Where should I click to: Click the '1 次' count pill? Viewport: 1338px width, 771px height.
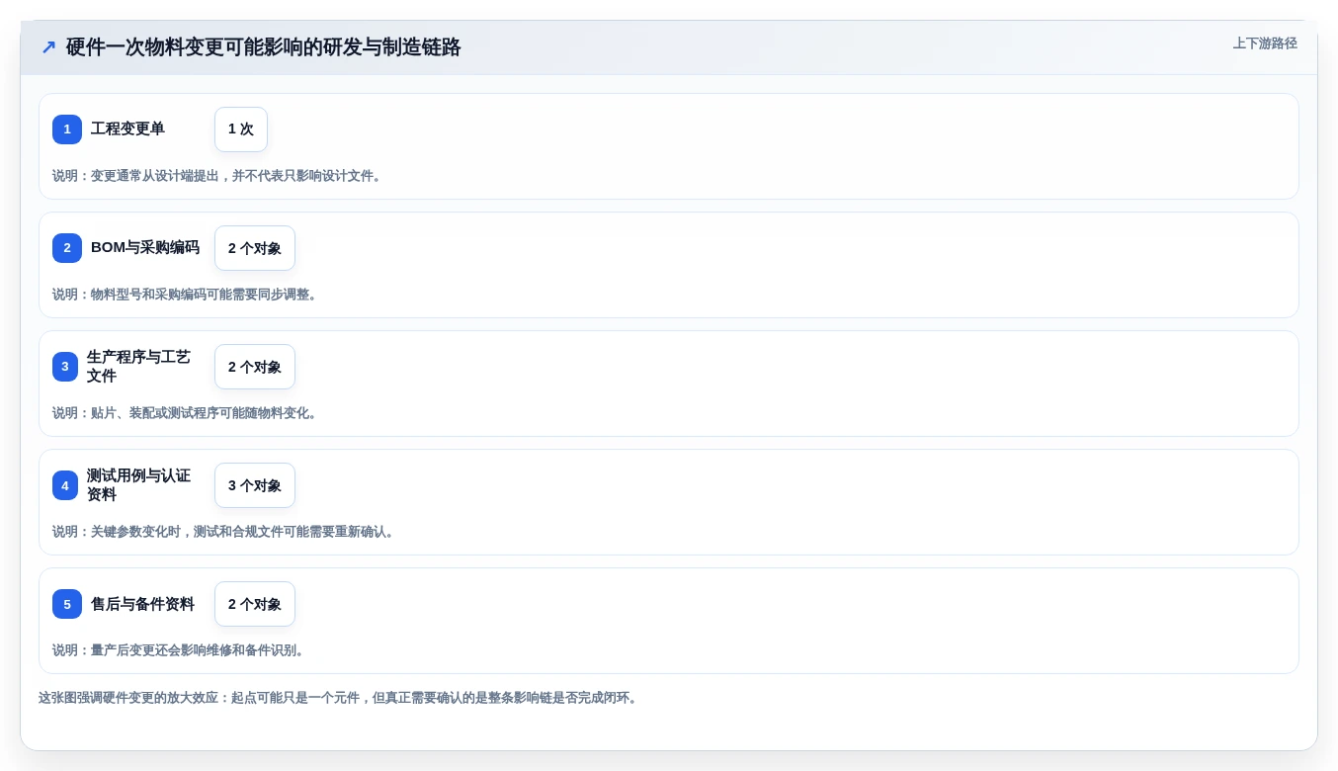click(241, 129)
